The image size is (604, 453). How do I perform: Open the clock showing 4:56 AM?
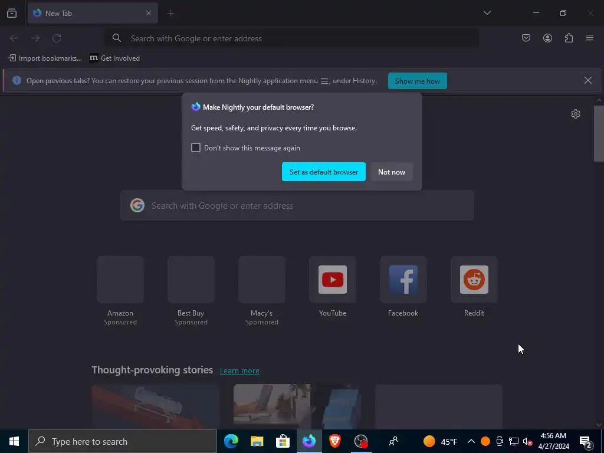[x=553, y=441]
